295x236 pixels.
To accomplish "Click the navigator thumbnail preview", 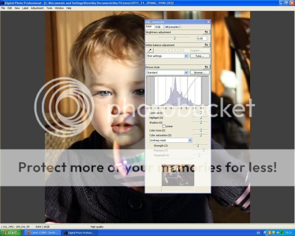I will [178, 175].
